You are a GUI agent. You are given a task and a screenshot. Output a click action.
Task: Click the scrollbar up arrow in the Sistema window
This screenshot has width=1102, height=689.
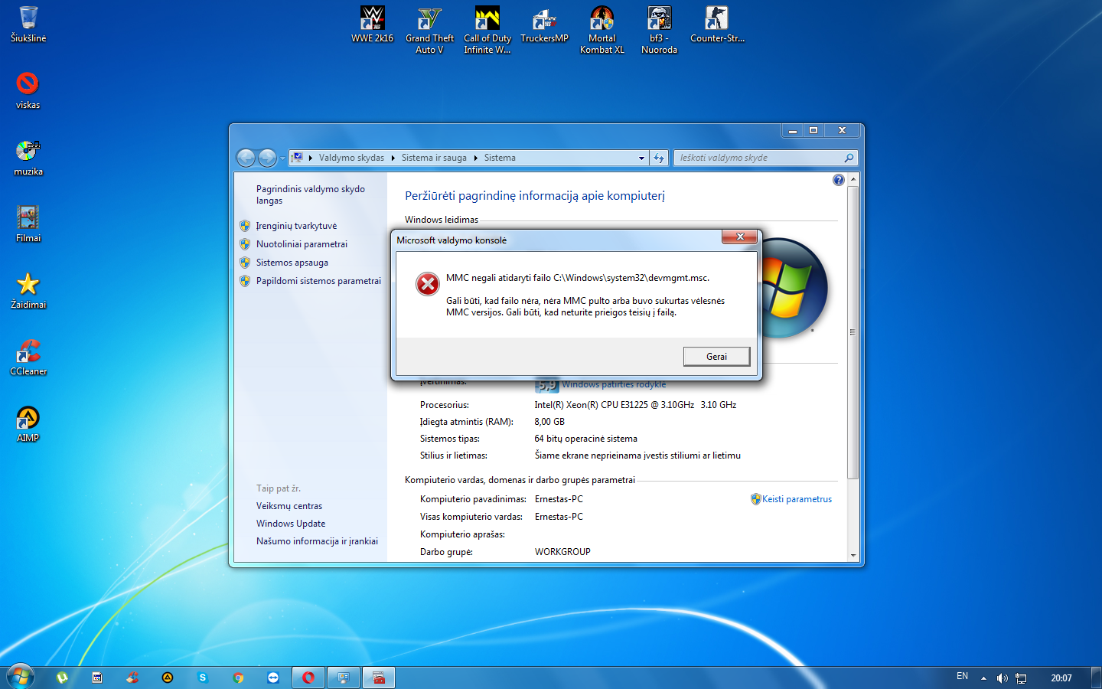853,179
